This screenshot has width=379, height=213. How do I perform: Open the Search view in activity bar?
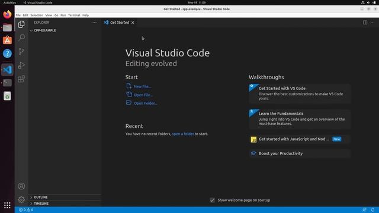[21, 37]
